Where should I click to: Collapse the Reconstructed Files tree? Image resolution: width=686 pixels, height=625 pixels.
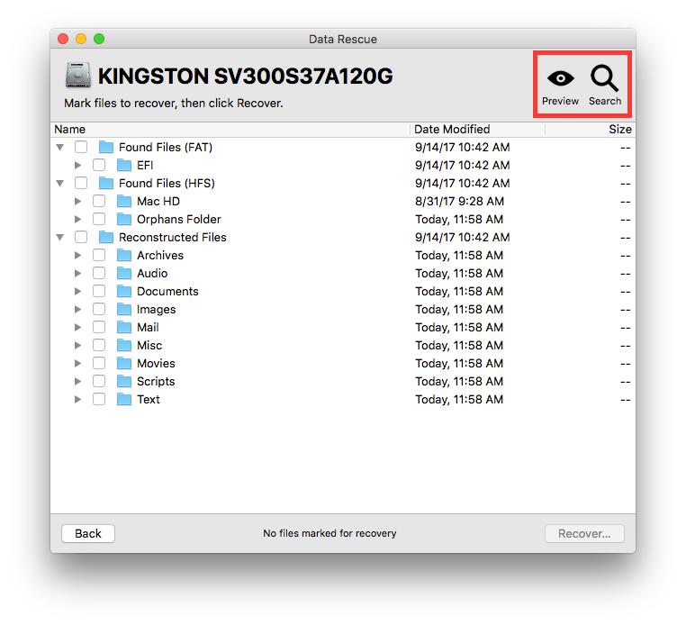pos(60,237)
